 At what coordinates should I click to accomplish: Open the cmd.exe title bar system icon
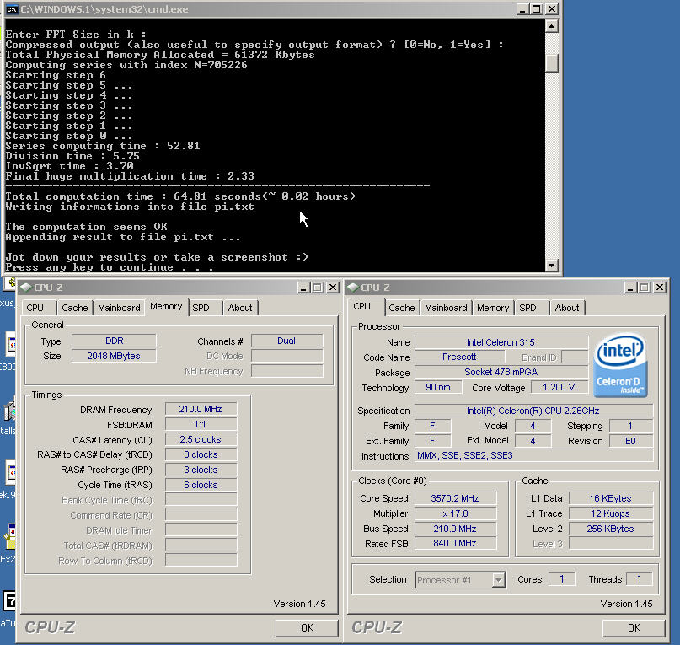pos(12,9)
